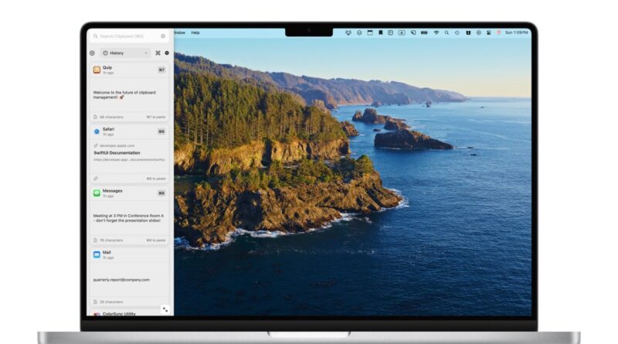This screenshot has height=344, width=618.
Task: Select the 'Meeting at 3 PM in Conference Room A' clip
Action: [x=128, y=218]
